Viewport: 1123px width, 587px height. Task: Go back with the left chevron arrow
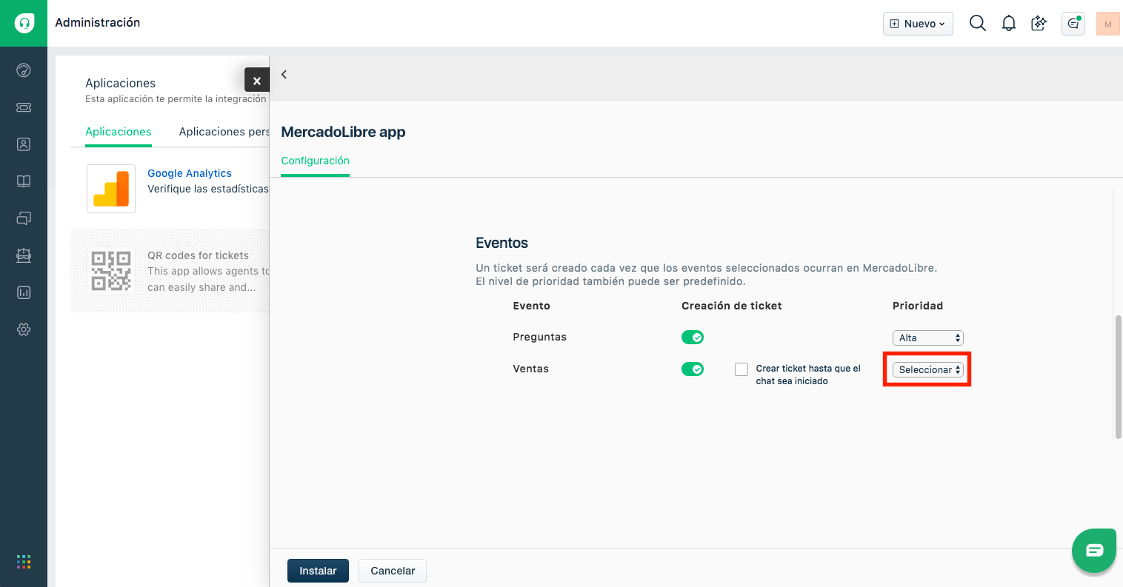(284, 74)
